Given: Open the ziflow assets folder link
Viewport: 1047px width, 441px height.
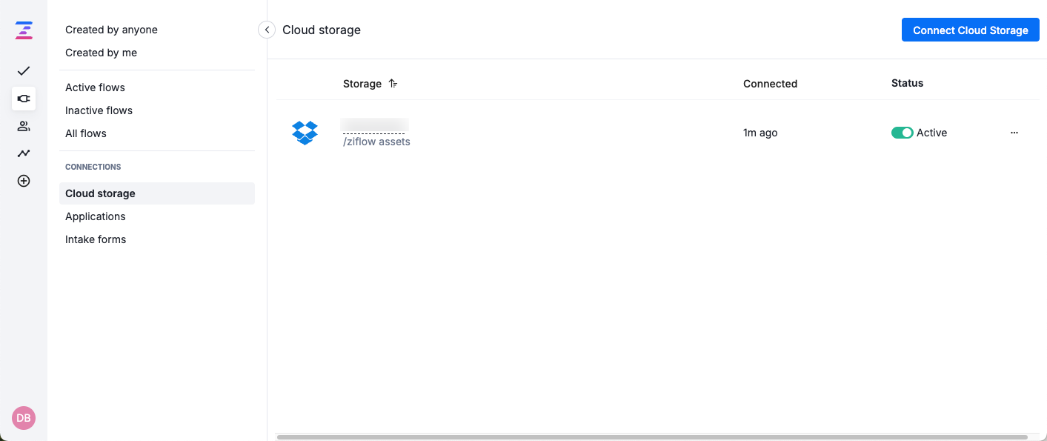Looking at the screenshot, I should coord(376,142).
